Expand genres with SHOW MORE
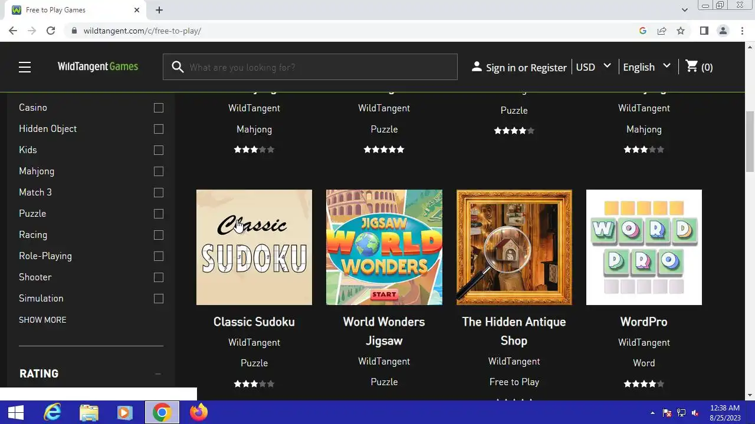 tap(42, 320)
